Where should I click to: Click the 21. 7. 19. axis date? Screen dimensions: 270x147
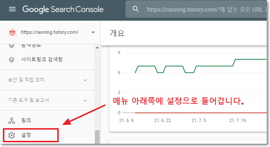(x=238, y=121)
